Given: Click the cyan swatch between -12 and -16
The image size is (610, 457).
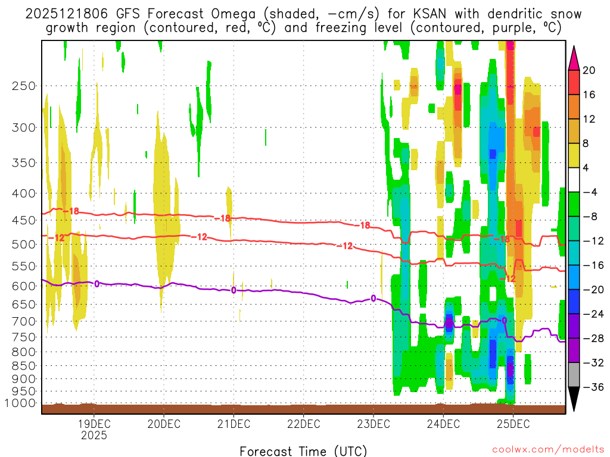Looking at the screenshot, I should [x=574, y=253].
